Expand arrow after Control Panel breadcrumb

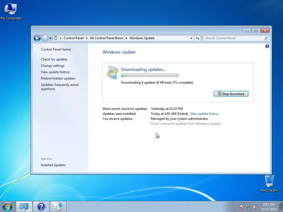[x=87, y=38]
